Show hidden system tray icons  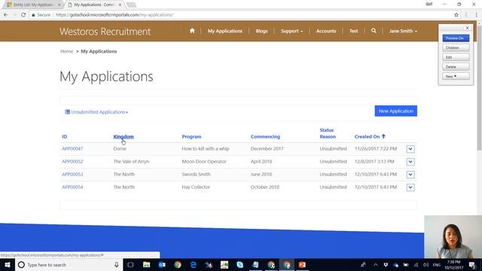pyautogui.click(x=376, y=264)
